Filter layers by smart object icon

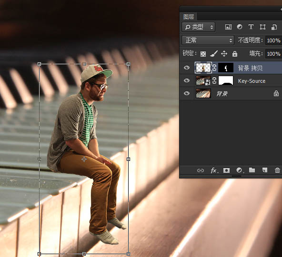pyautogui.click(x=274, y=27)
